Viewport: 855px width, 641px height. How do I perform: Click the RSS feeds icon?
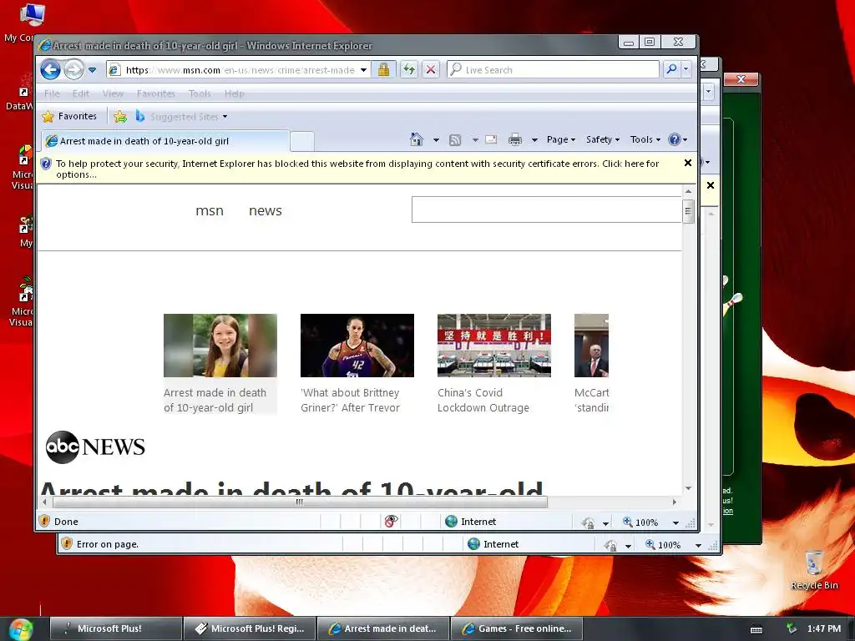tap(455, 140)
